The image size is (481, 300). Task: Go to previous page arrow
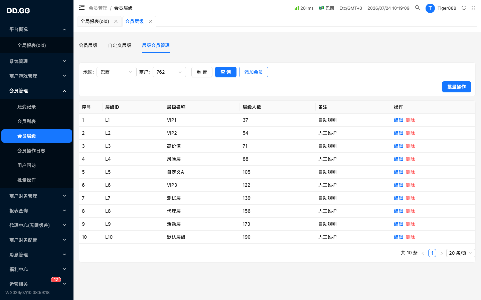(423, 253)
